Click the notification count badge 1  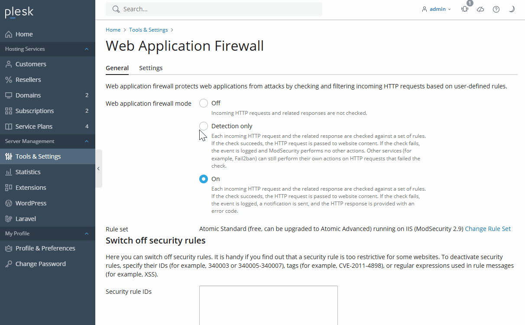coord(470,3)
